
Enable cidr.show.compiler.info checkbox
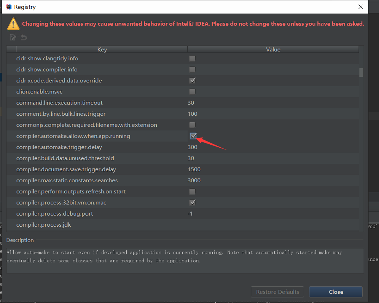pos(192,69)
